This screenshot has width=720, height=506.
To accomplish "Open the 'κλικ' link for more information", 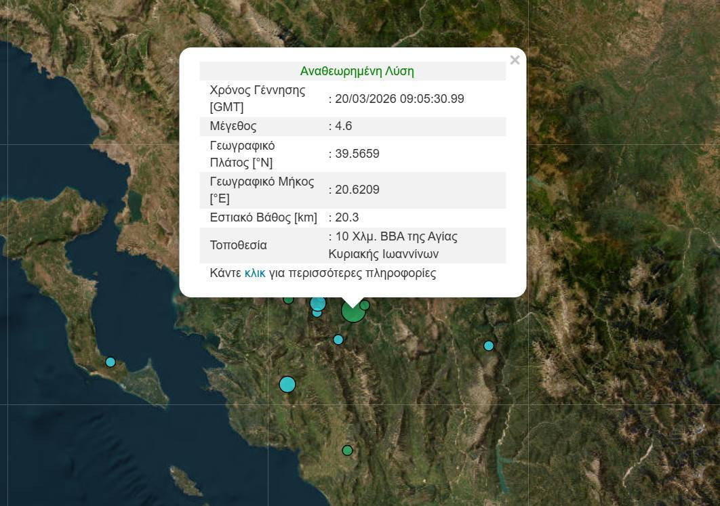I will pos(254,273).
